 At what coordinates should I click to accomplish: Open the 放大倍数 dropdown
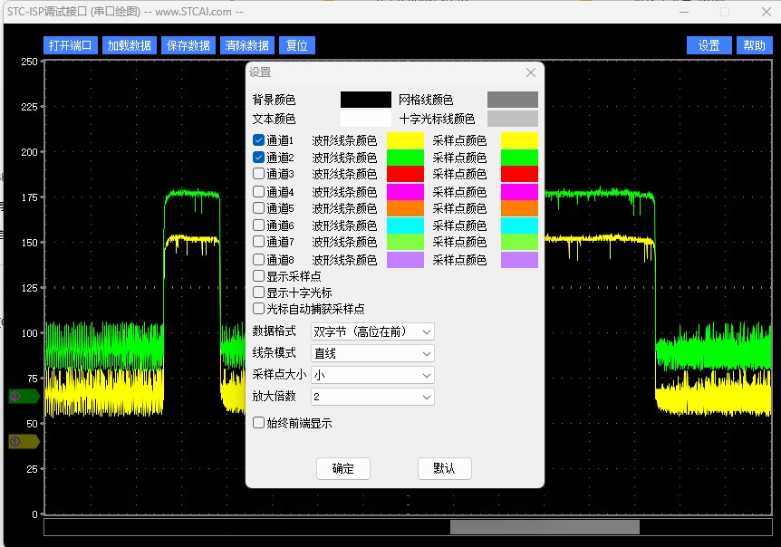tap(372, 397)
